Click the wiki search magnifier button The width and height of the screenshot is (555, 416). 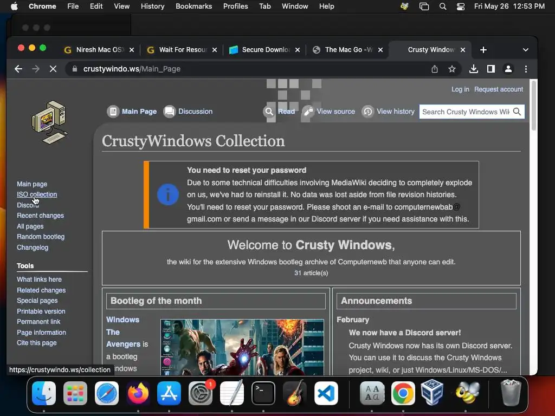[517, 112]
